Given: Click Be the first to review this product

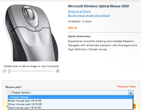Looking at the screenshot, I should (89, 15).
